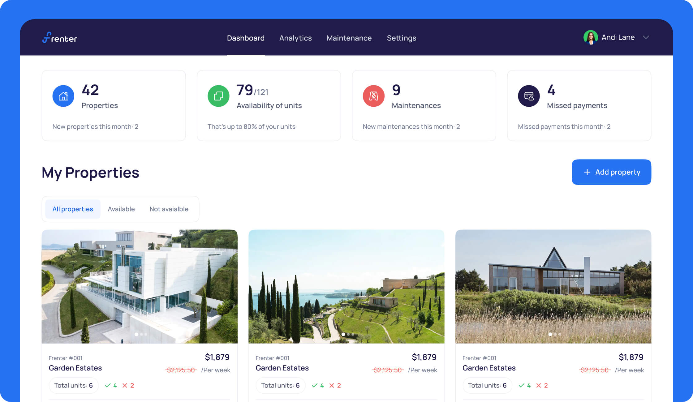
Task: Open the lakeside property photo thumbnail
Action: tap(346, 286)
